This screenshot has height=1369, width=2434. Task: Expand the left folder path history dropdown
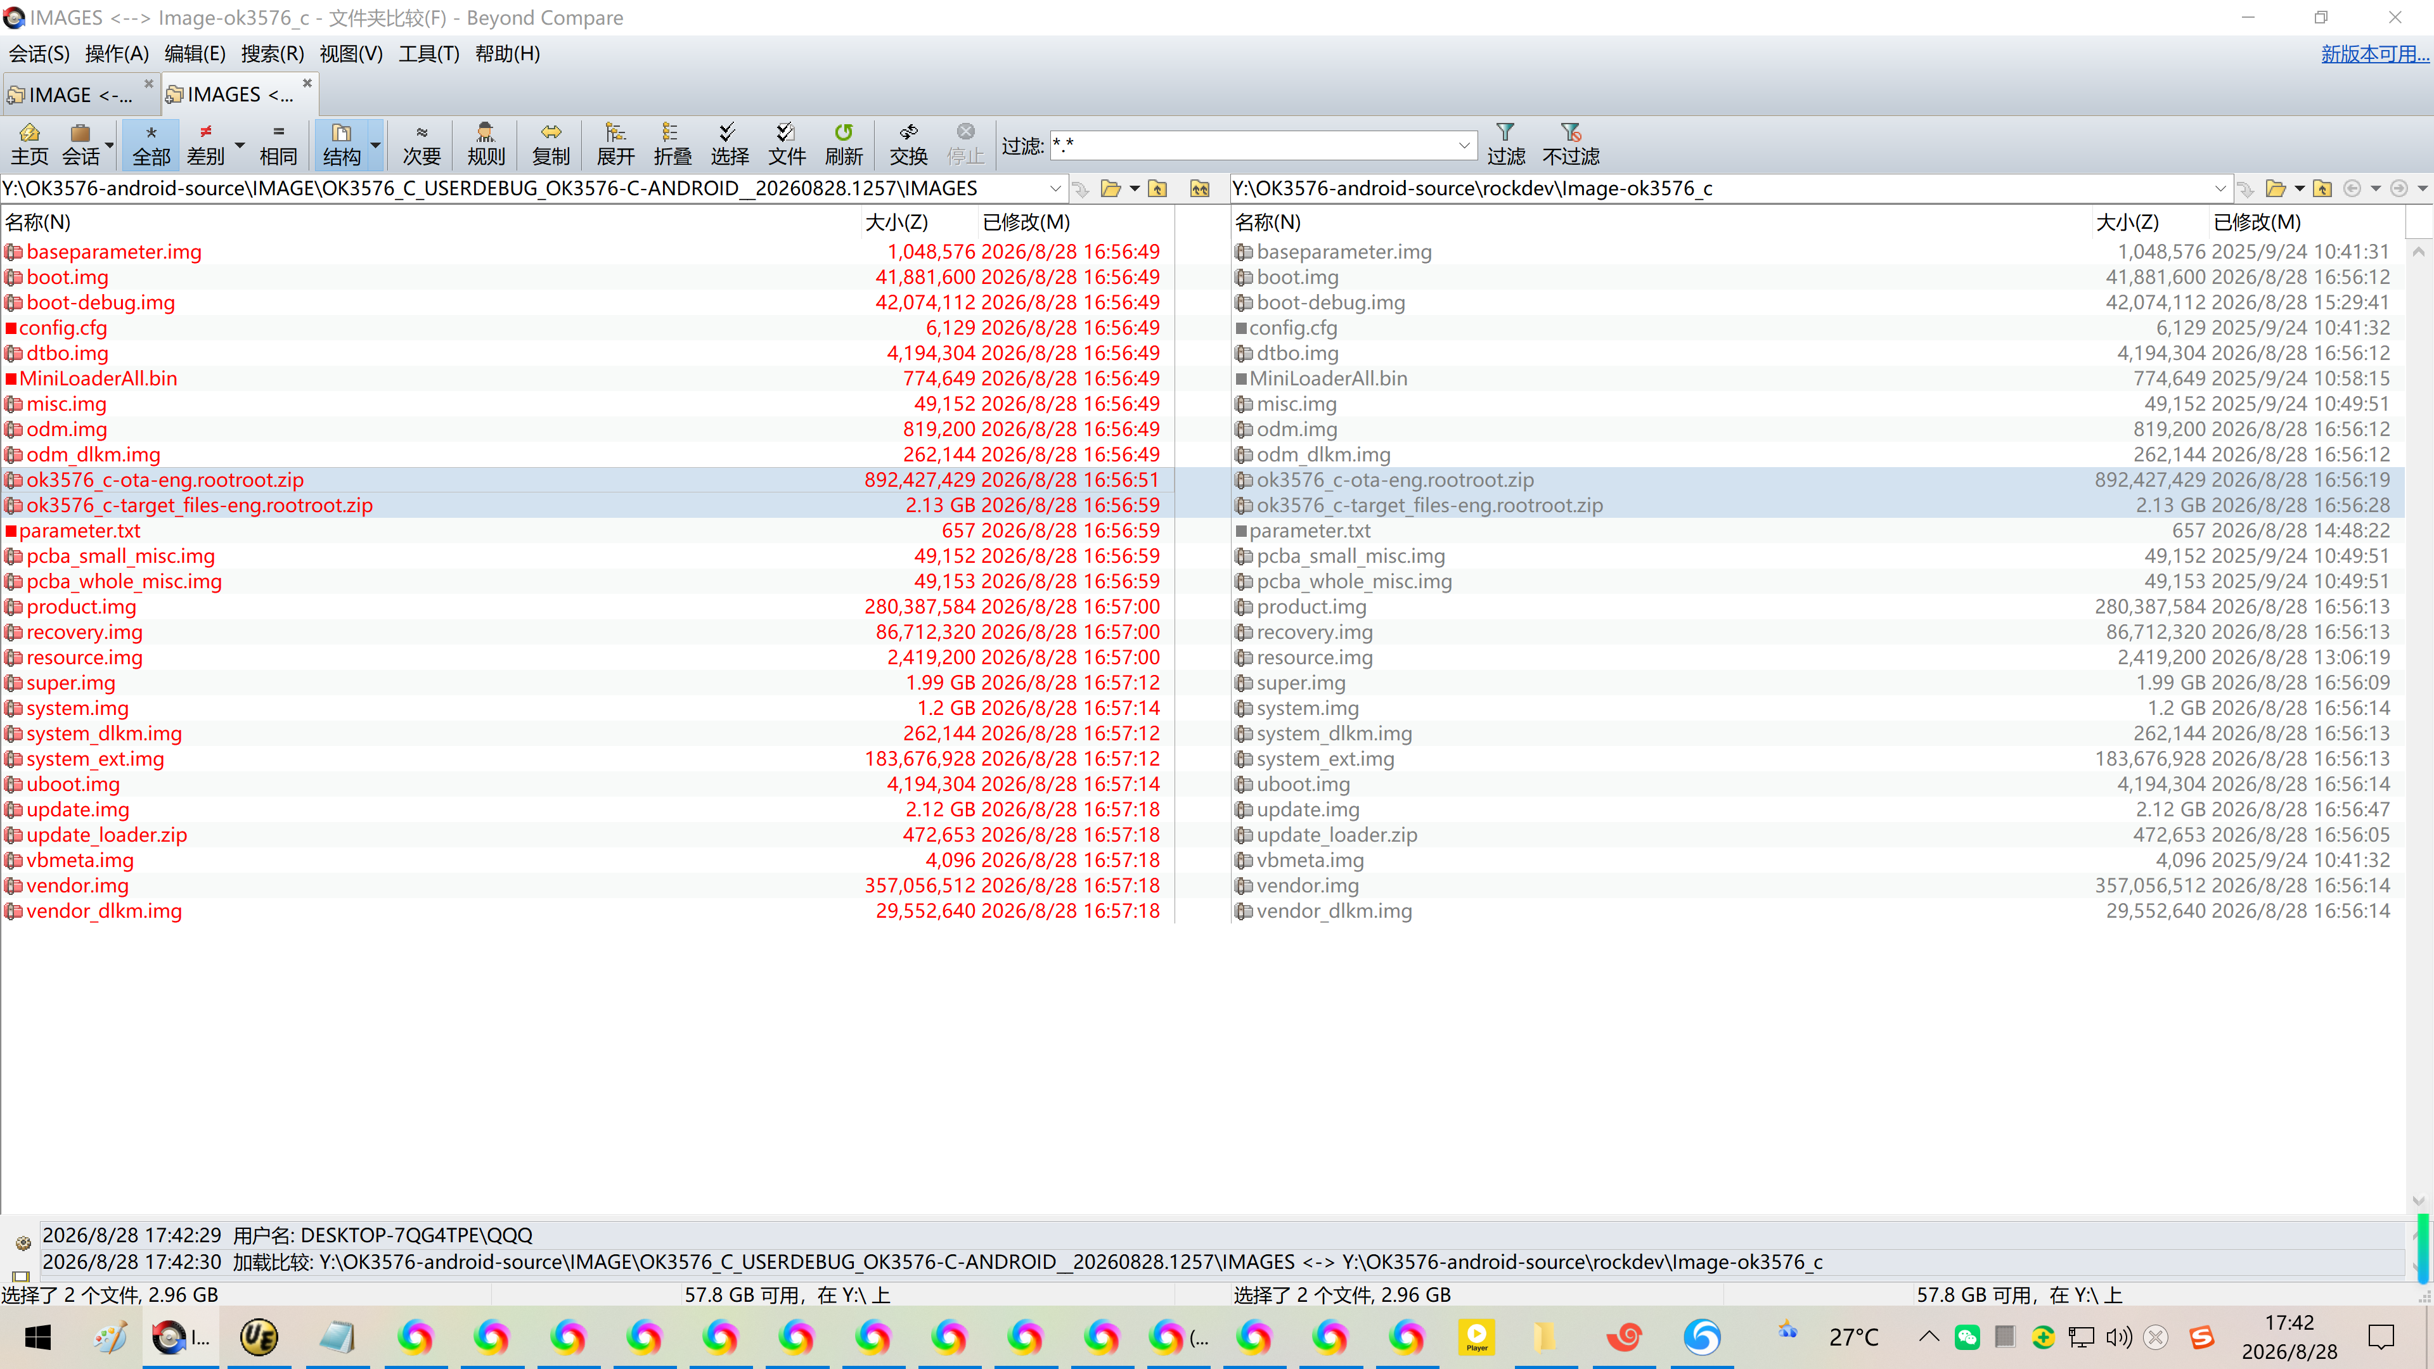(x=1055, y=189)
